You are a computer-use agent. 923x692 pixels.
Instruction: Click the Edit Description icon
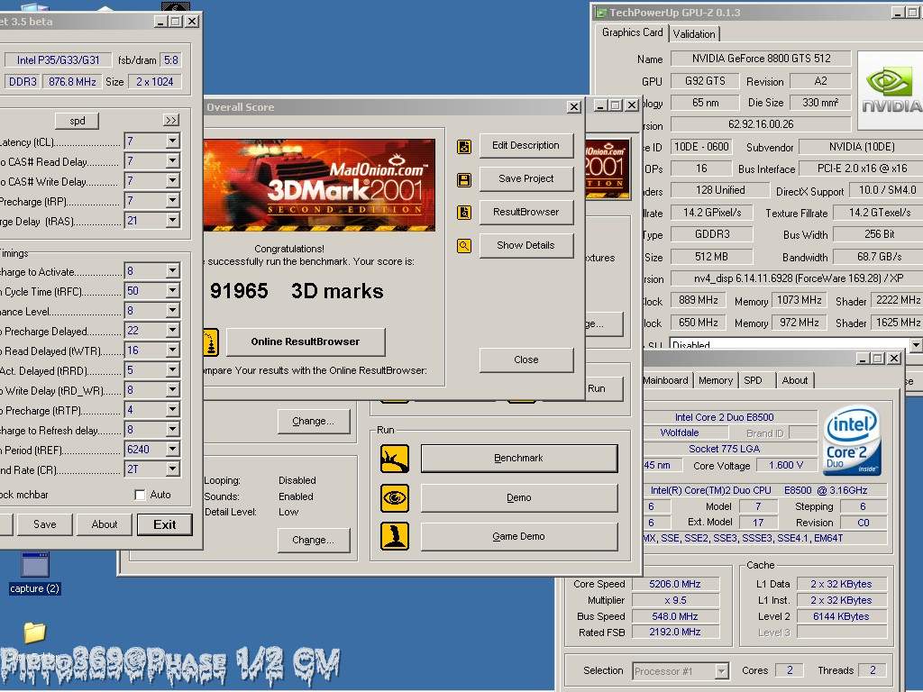(x=464, y=147)
